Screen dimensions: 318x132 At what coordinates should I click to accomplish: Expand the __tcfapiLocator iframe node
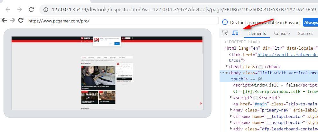click(x=231, y=116)
